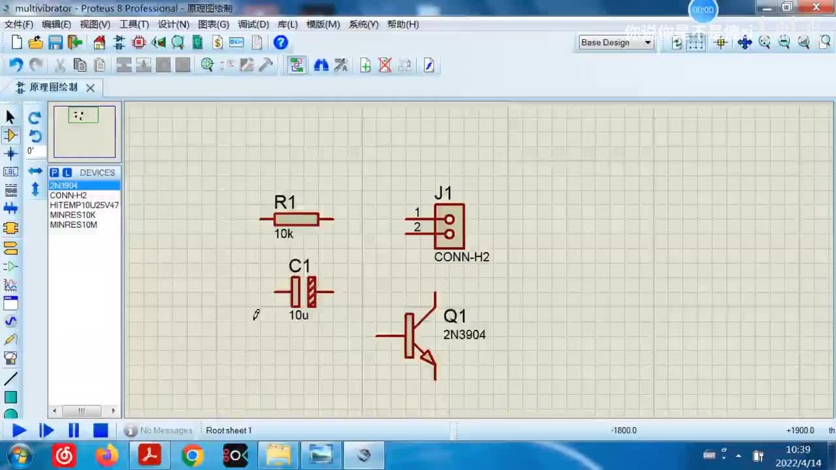Search components with the binoculars icon
This screenshot has width=836, height=470.
[321, 65]
